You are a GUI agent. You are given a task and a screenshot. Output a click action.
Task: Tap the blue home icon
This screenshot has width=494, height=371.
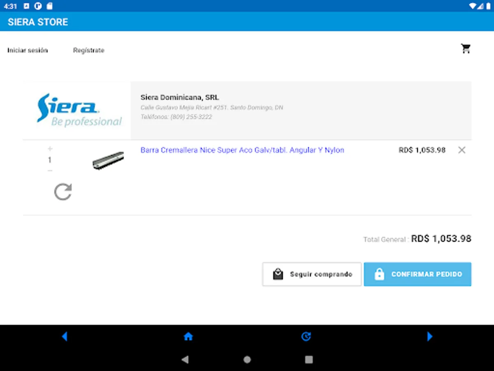pos(188,337)
